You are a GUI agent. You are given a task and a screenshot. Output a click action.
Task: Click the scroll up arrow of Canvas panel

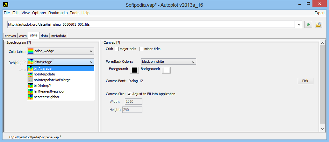tap(323, 43)
